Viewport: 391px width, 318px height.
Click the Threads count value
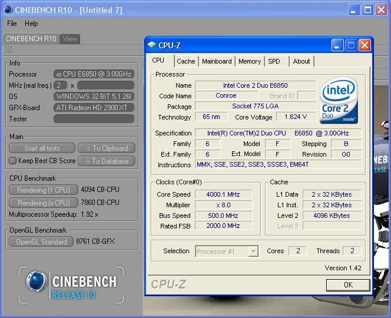(x=352, y=251)
